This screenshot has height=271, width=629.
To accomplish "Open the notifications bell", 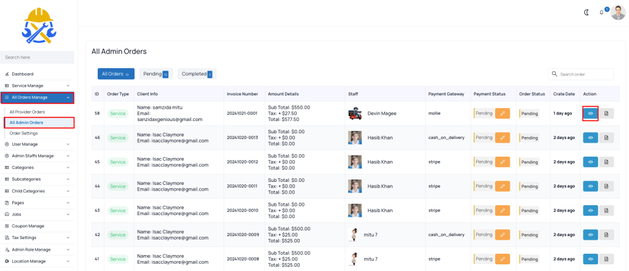I will point(601,12).
